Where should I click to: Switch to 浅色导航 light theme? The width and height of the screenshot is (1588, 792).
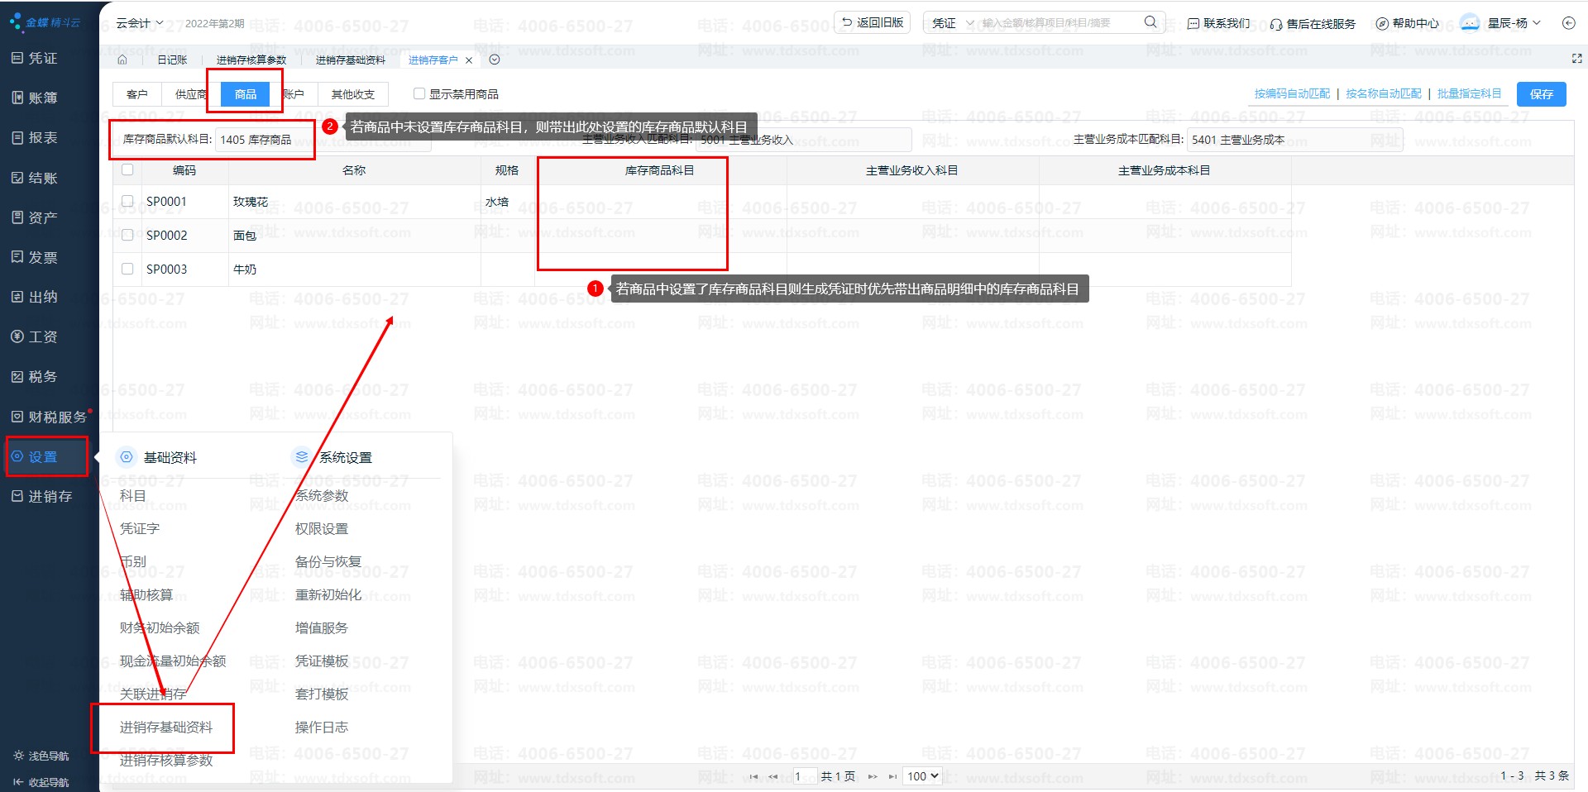coord(41,756)
